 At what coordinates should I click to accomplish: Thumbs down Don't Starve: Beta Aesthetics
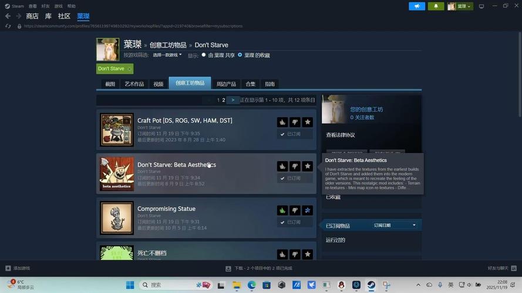[295, 166]
